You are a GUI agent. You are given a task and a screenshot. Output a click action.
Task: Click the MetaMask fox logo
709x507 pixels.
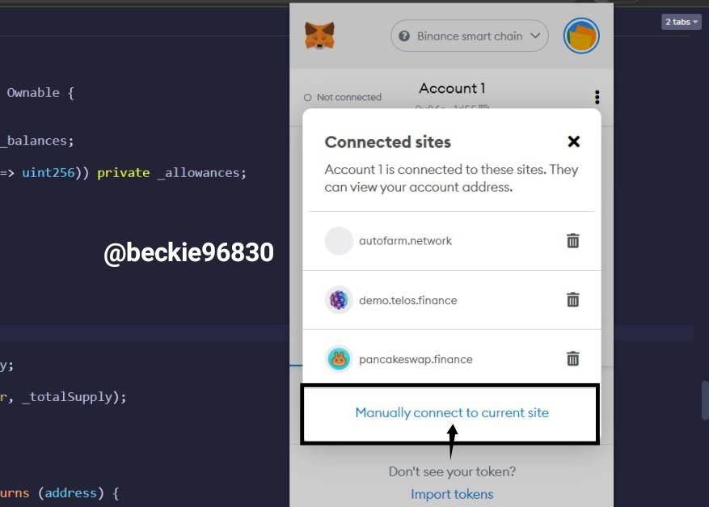319,36
